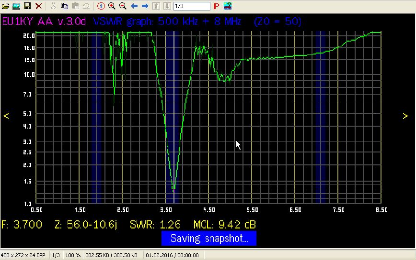The image size is (416, 260).
Task: Click the undo arrow icon in the toolbar
Action: tap(86, 6)
